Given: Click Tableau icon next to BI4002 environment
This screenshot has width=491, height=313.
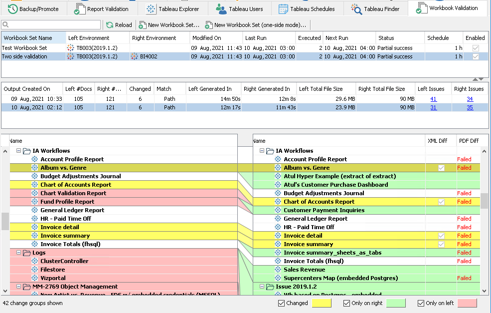Looking at the screenshot, I should point(134,56).
